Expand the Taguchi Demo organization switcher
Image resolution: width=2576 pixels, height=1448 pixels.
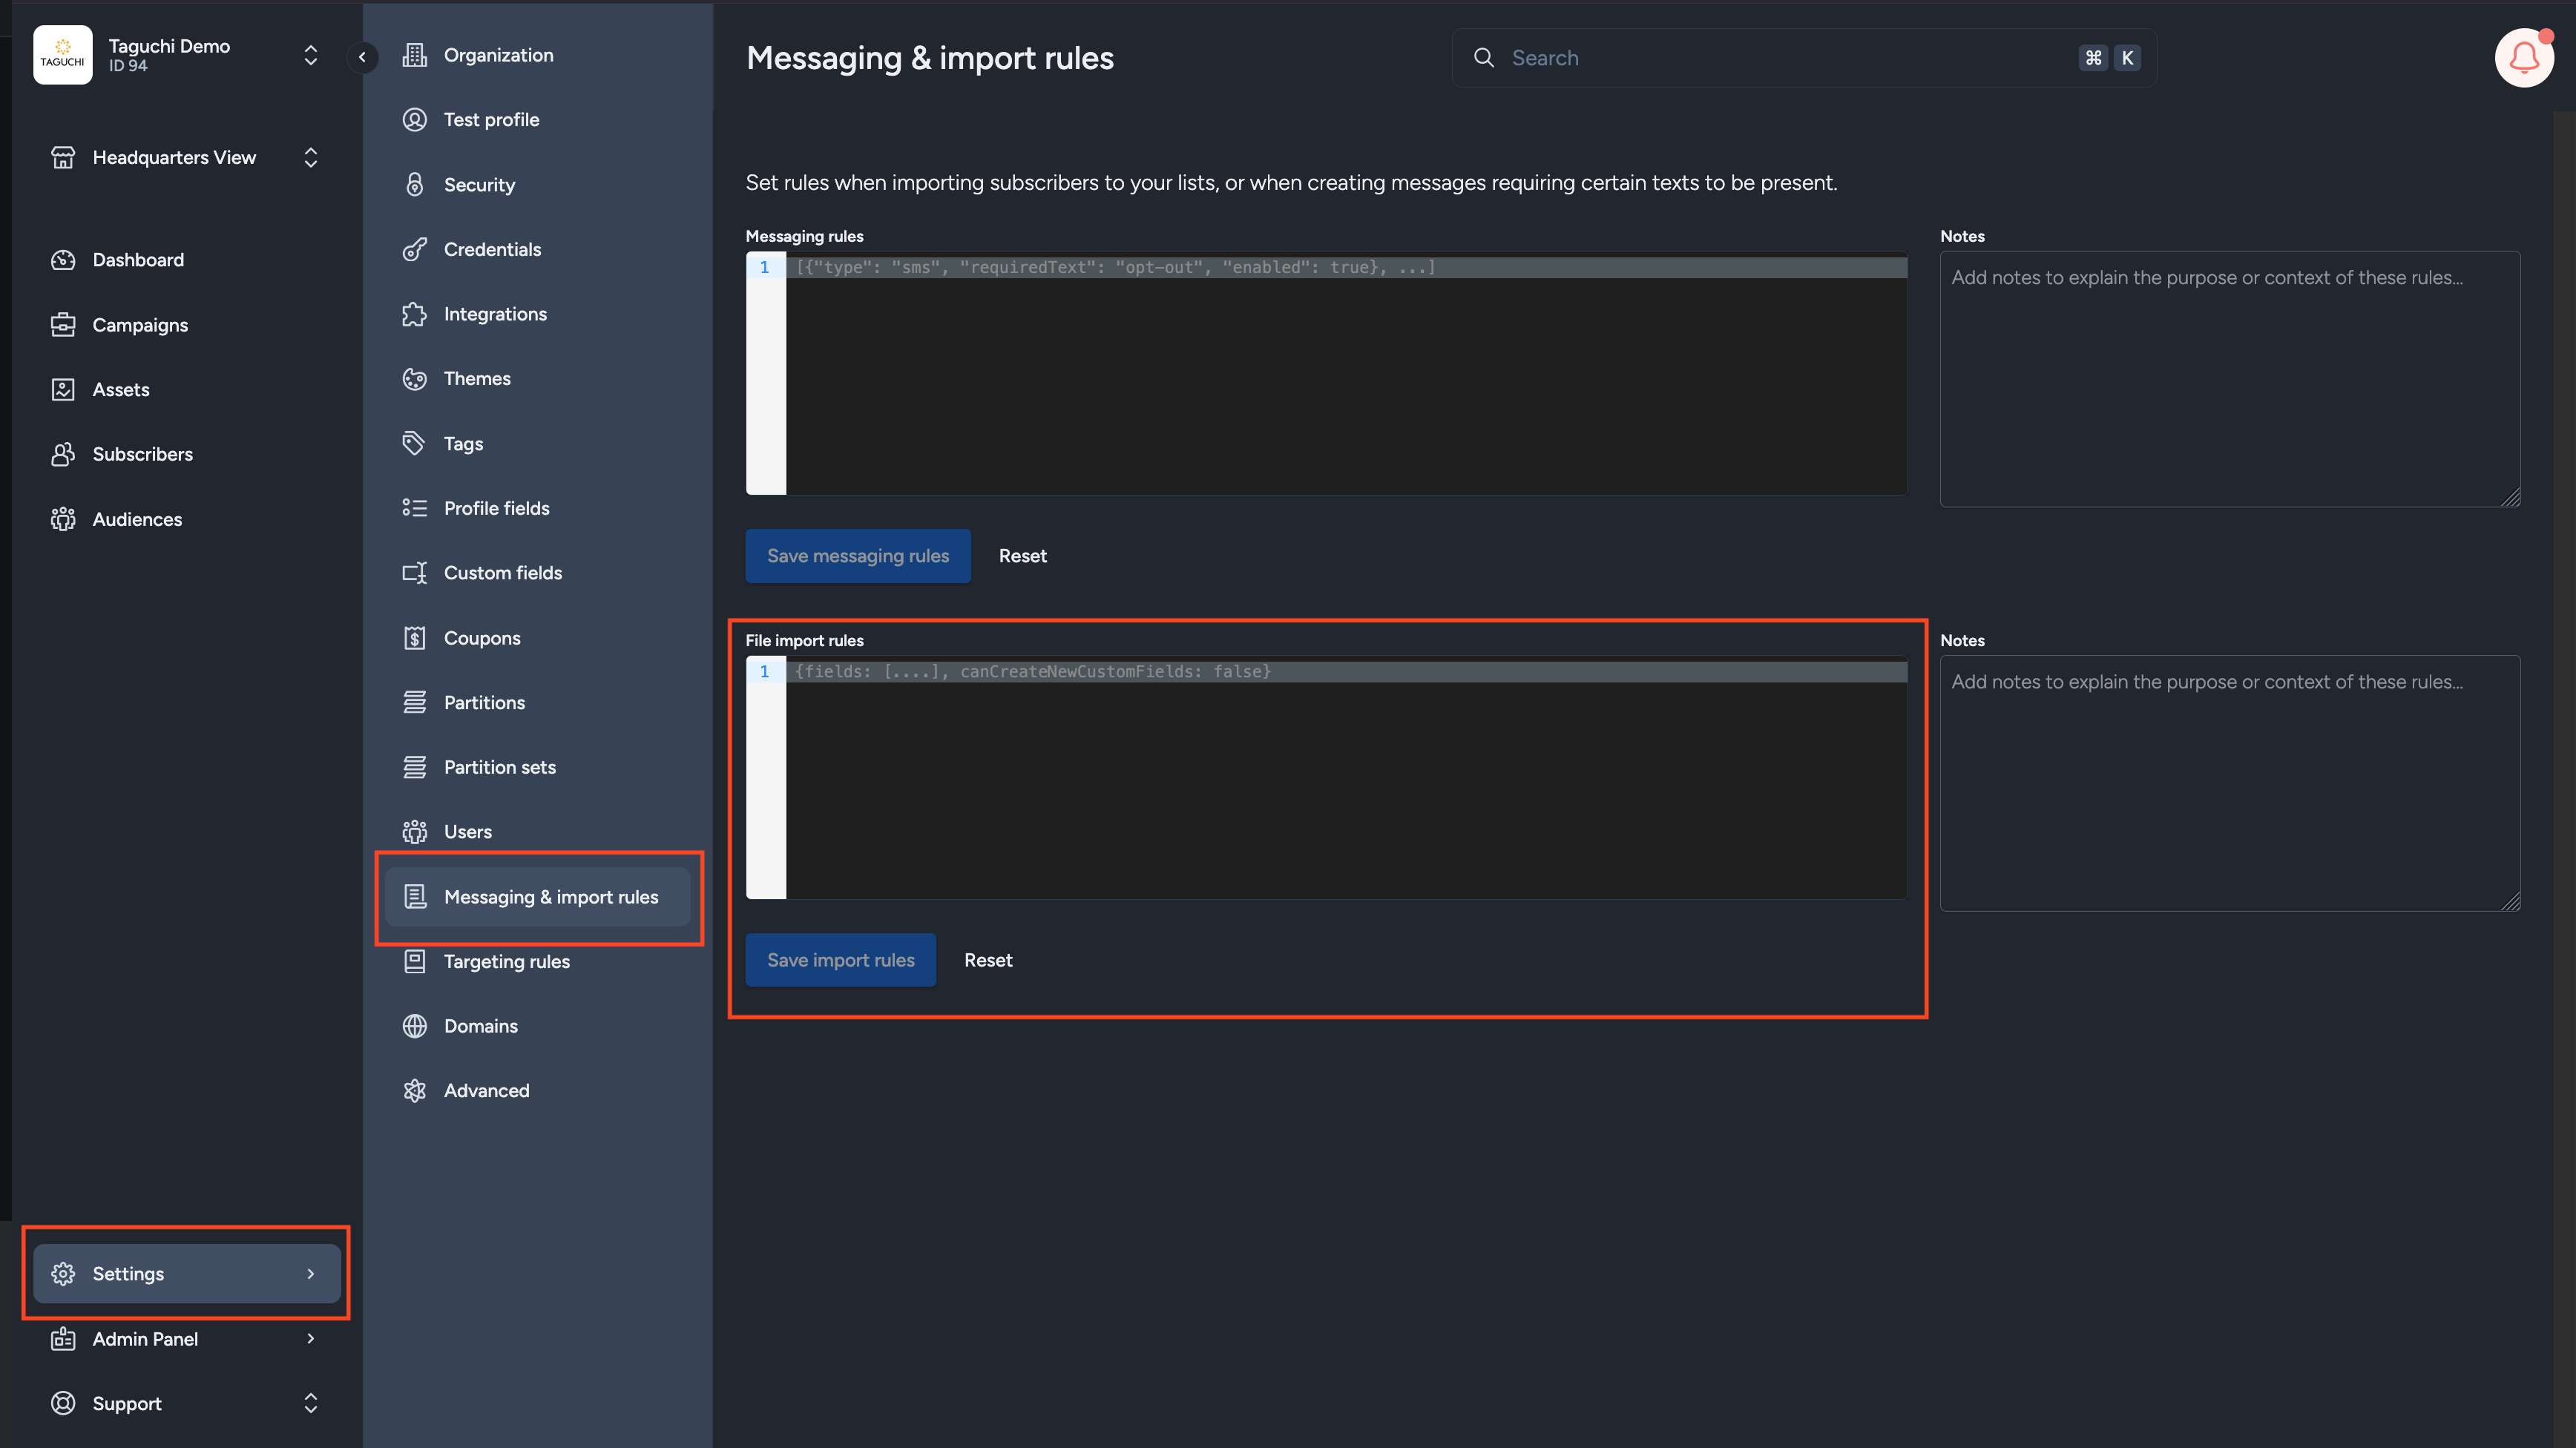pos(311,55)
